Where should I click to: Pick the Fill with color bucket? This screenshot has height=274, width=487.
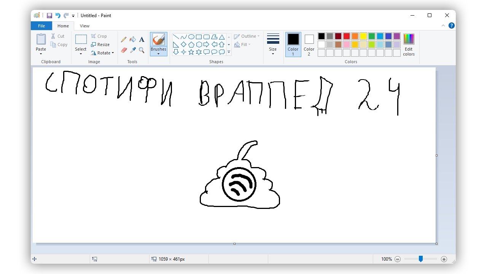(133, 40)
